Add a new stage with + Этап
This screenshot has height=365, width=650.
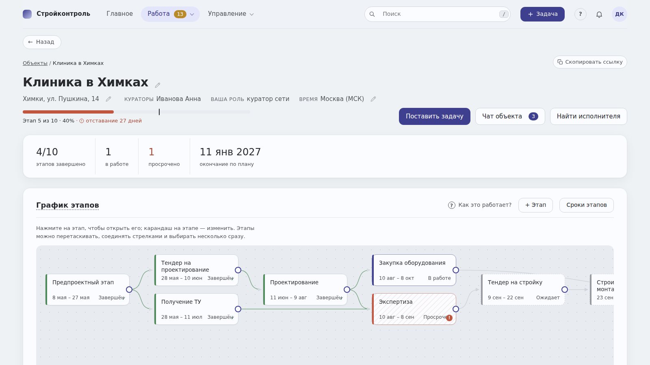(x=535, y=205)
